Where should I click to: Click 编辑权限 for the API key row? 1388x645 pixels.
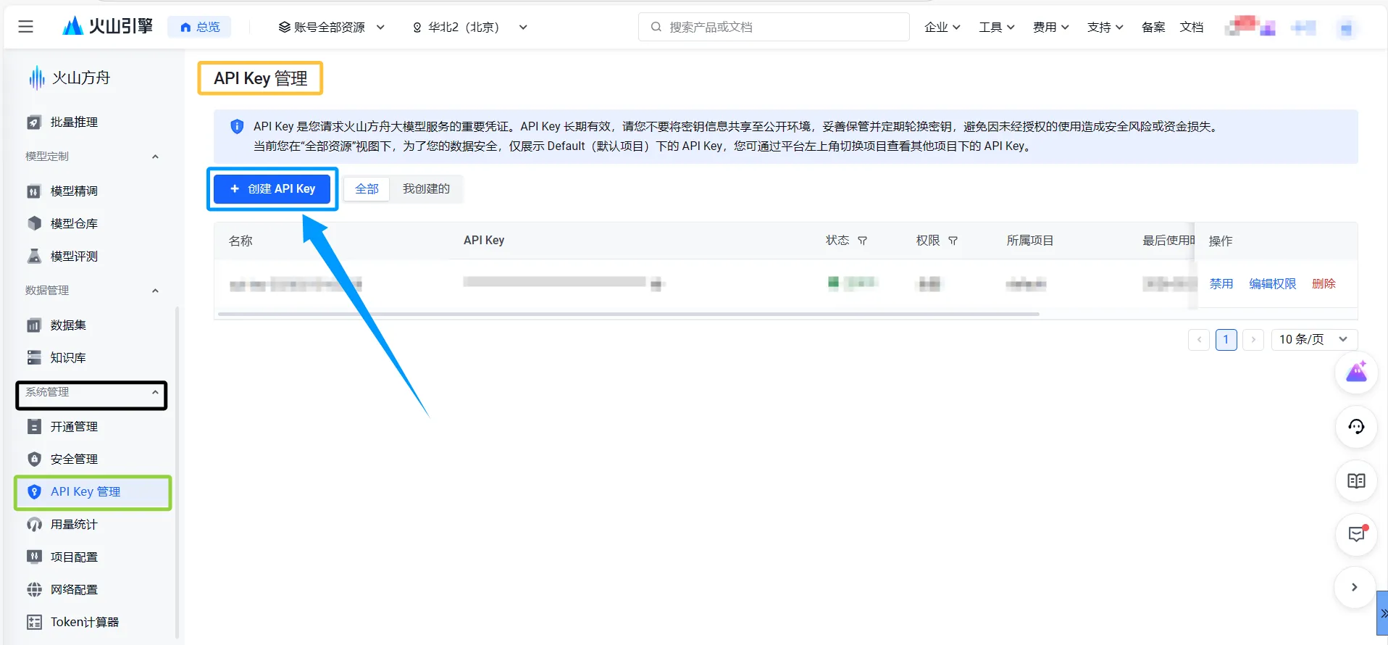click(1273, 284)
